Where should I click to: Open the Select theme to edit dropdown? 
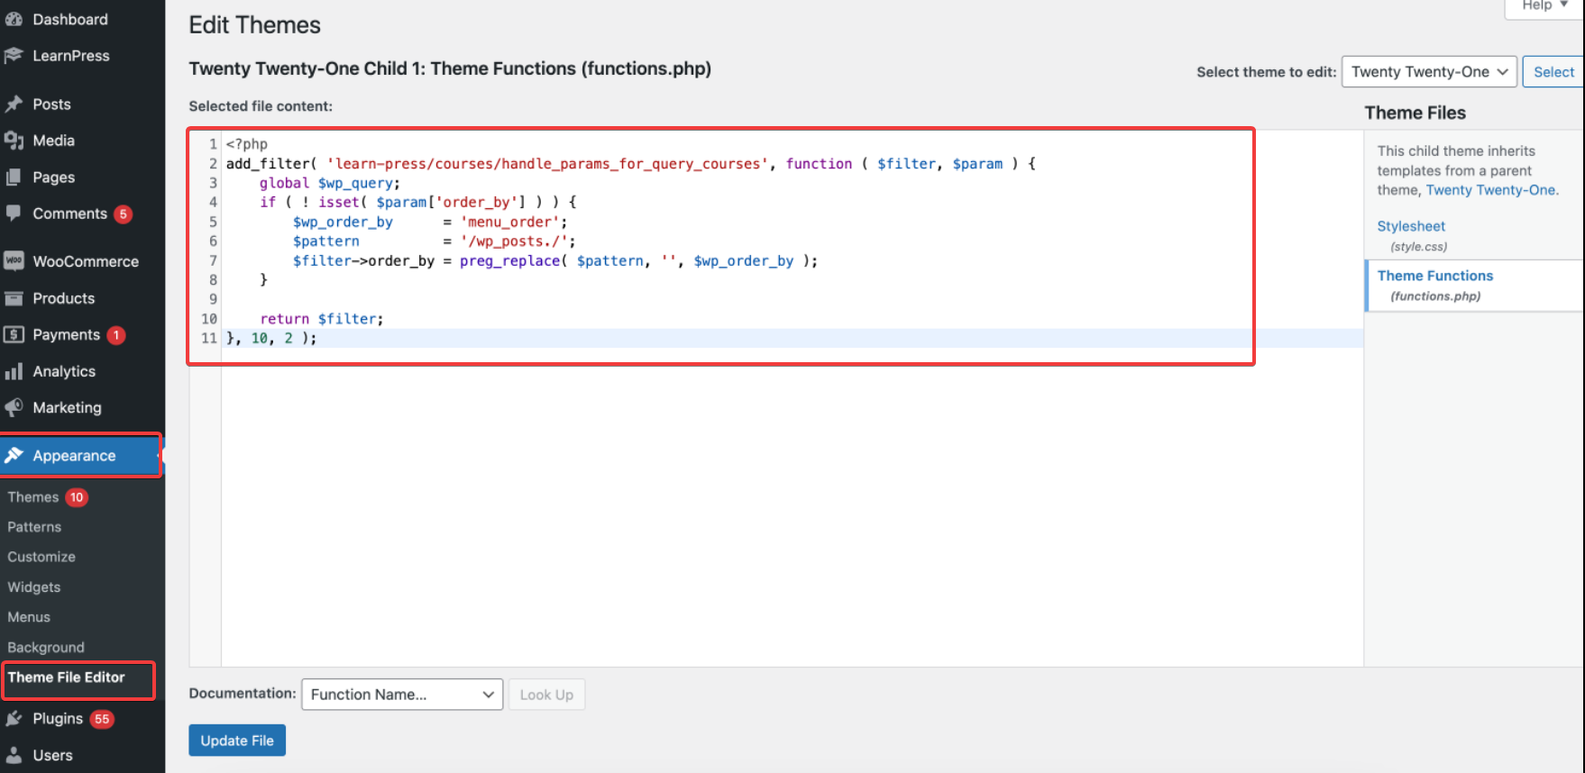click(x=1428, y=72)
